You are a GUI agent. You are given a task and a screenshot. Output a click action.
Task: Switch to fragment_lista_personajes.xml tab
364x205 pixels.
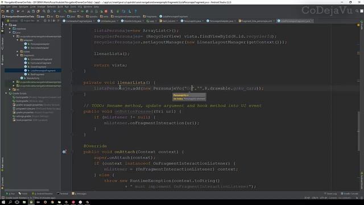coord(257,21)
